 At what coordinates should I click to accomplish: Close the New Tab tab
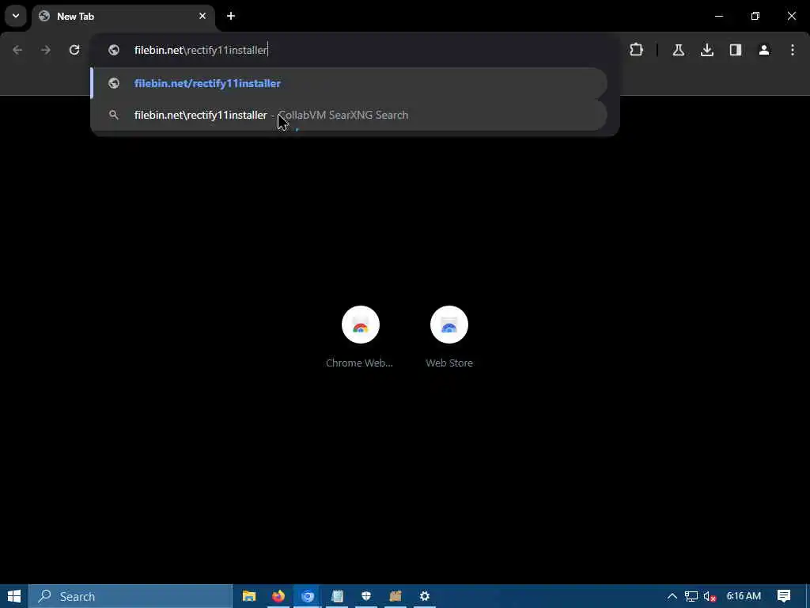[x=202, y=16]
